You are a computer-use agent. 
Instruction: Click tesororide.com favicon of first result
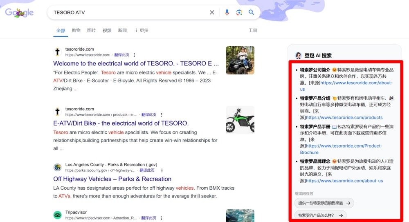click(x=57, y=52)
